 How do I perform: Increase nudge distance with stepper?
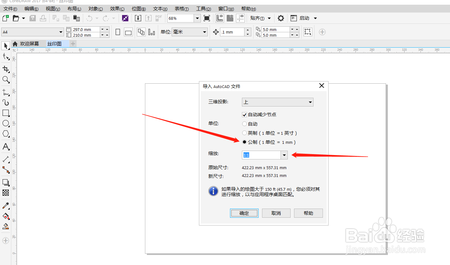(248, 30)
